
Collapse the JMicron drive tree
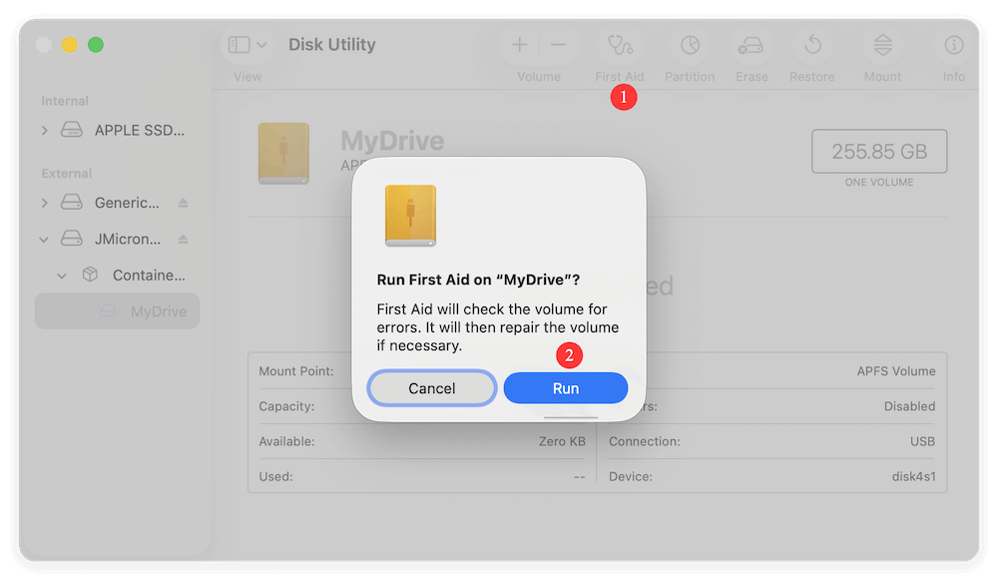(43, 238)
